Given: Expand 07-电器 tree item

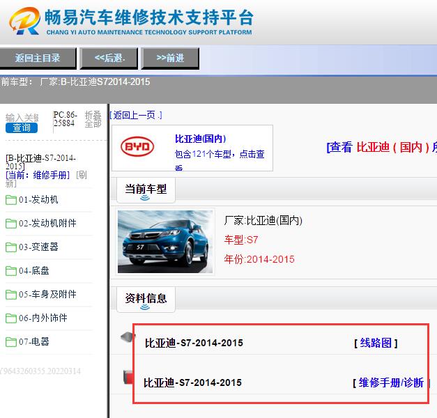Looking at the screenshot, I should tap(34, 342).
